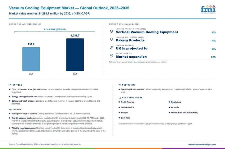Click 'MARKET VALUE, USD MILLION' heading
Viewport: 225px width, 149px height.
coord(25,24)
